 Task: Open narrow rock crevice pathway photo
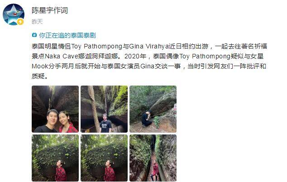pos(153,158)
